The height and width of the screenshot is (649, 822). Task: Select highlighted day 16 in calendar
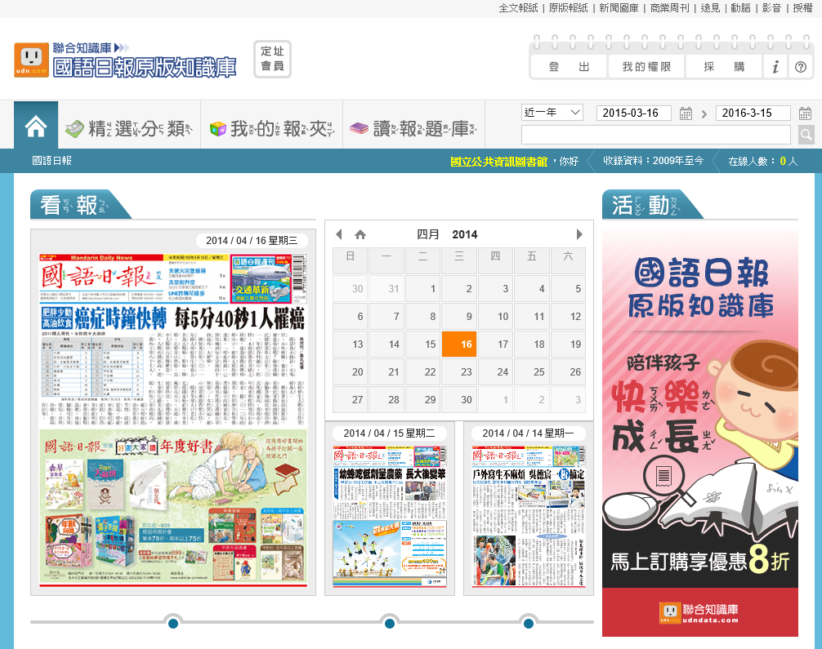pos(459,345)
